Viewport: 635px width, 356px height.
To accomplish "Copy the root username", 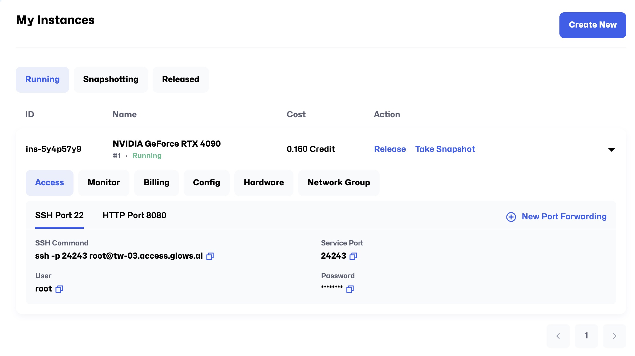I will pos(59,289).
